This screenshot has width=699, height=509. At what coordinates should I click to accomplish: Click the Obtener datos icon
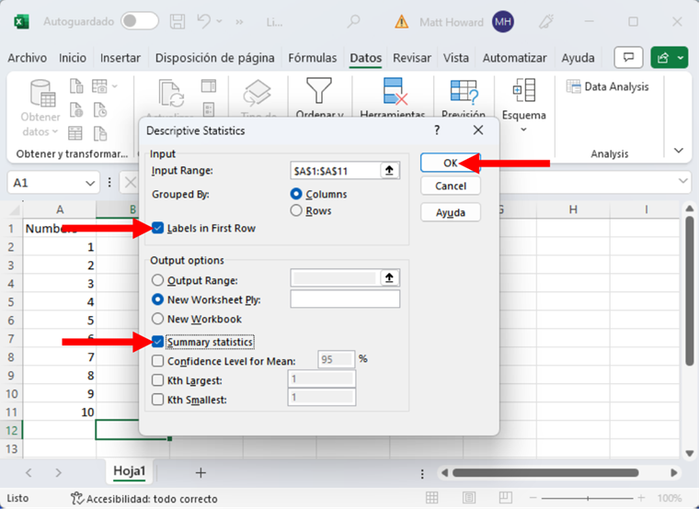[41, 94]
